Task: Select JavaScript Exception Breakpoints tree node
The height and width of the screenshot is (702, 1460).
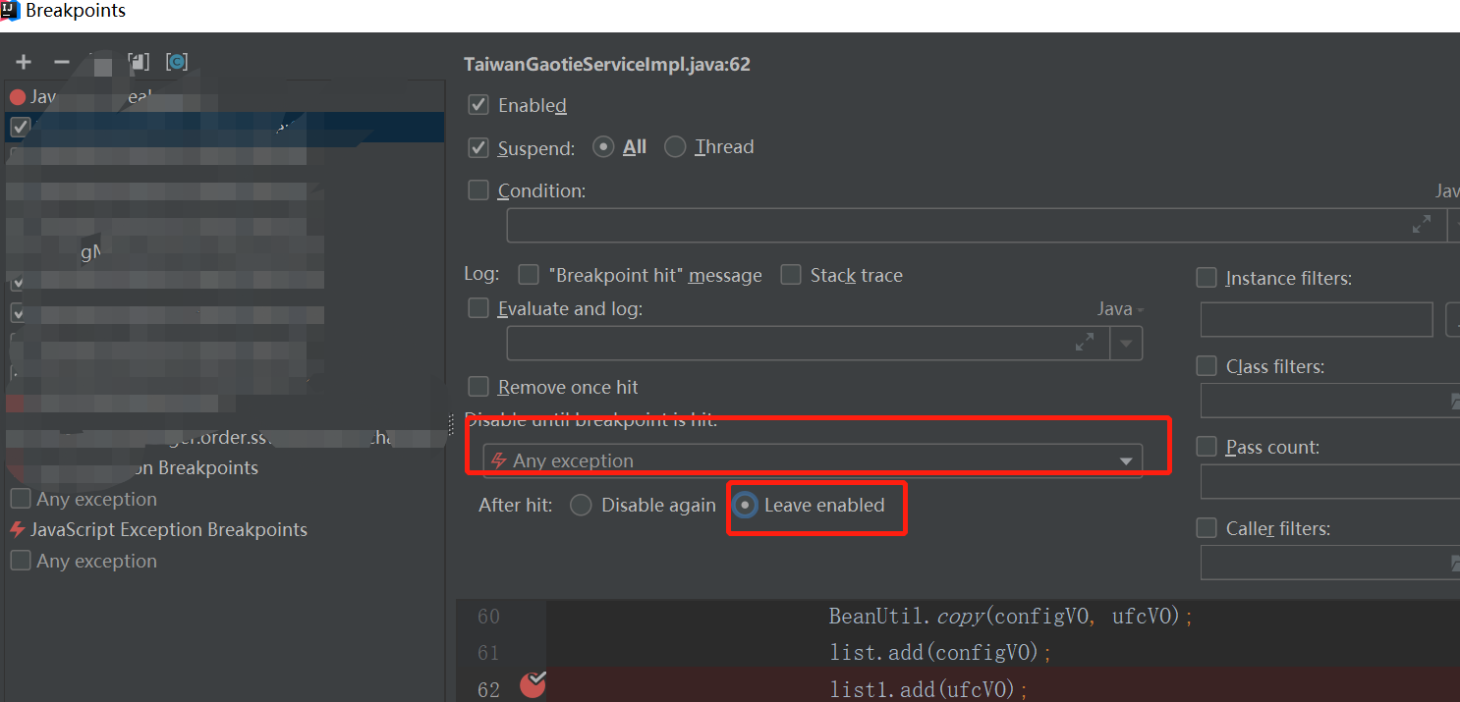Action: [x=168, y=530]
